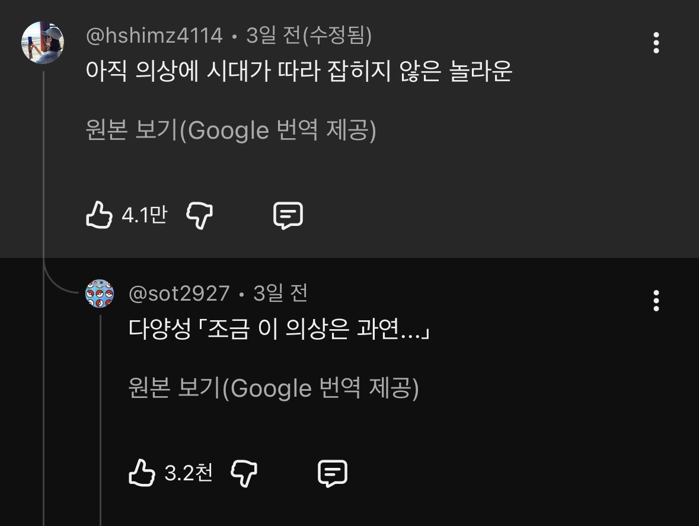
Task: Open the @sot2927 username link
Action: (179, 294)
